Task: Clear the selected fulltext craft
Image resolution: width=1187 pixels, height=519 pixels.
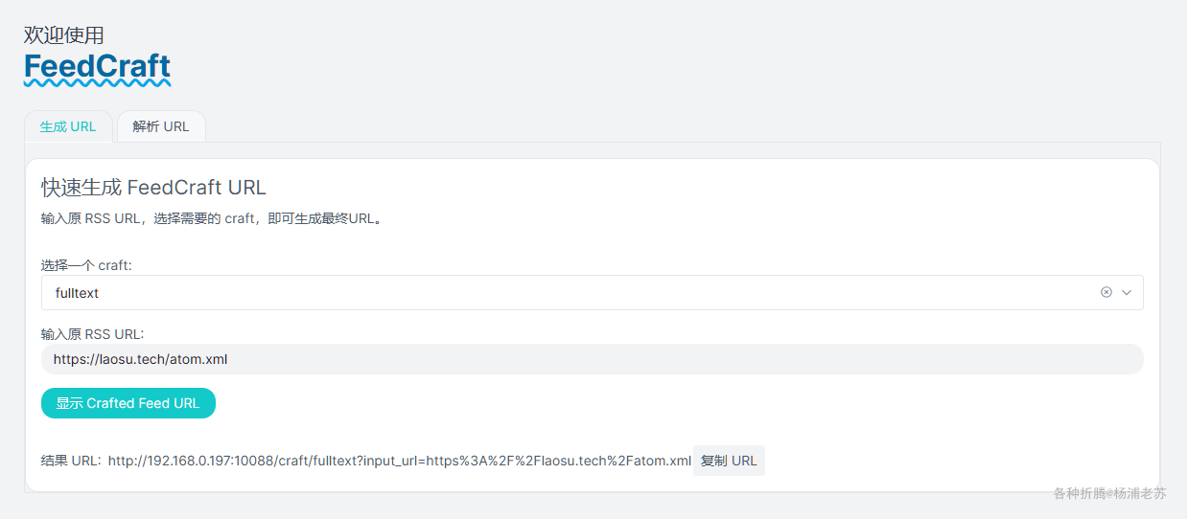Action: 1106,292
